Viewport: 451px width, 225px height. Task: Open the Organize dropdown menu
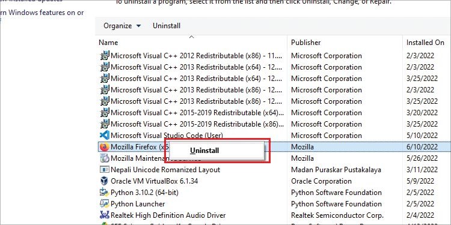pos(122,26)
